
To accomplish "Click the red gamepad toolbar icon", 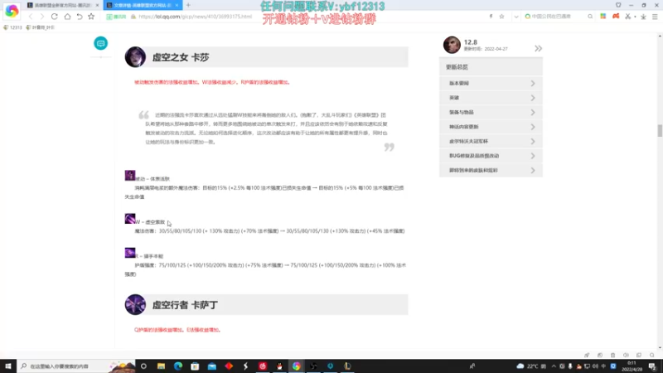I will tap(616, 17).
